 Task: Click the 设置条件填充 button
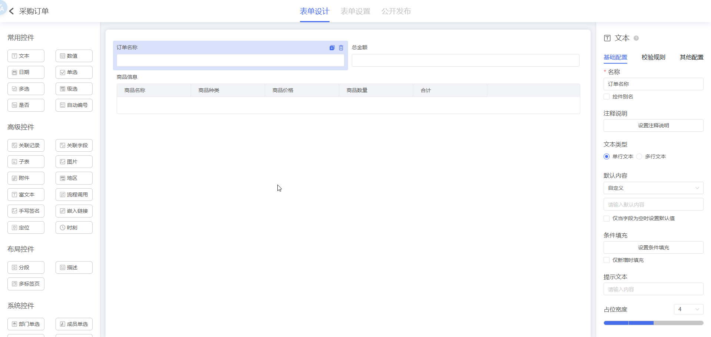point(653,248)
